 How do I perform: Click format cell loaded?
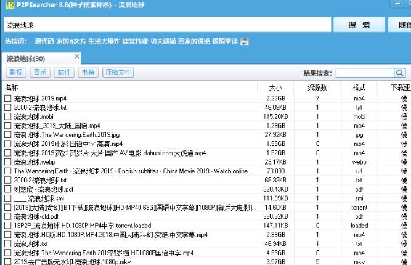coord(359,226)
